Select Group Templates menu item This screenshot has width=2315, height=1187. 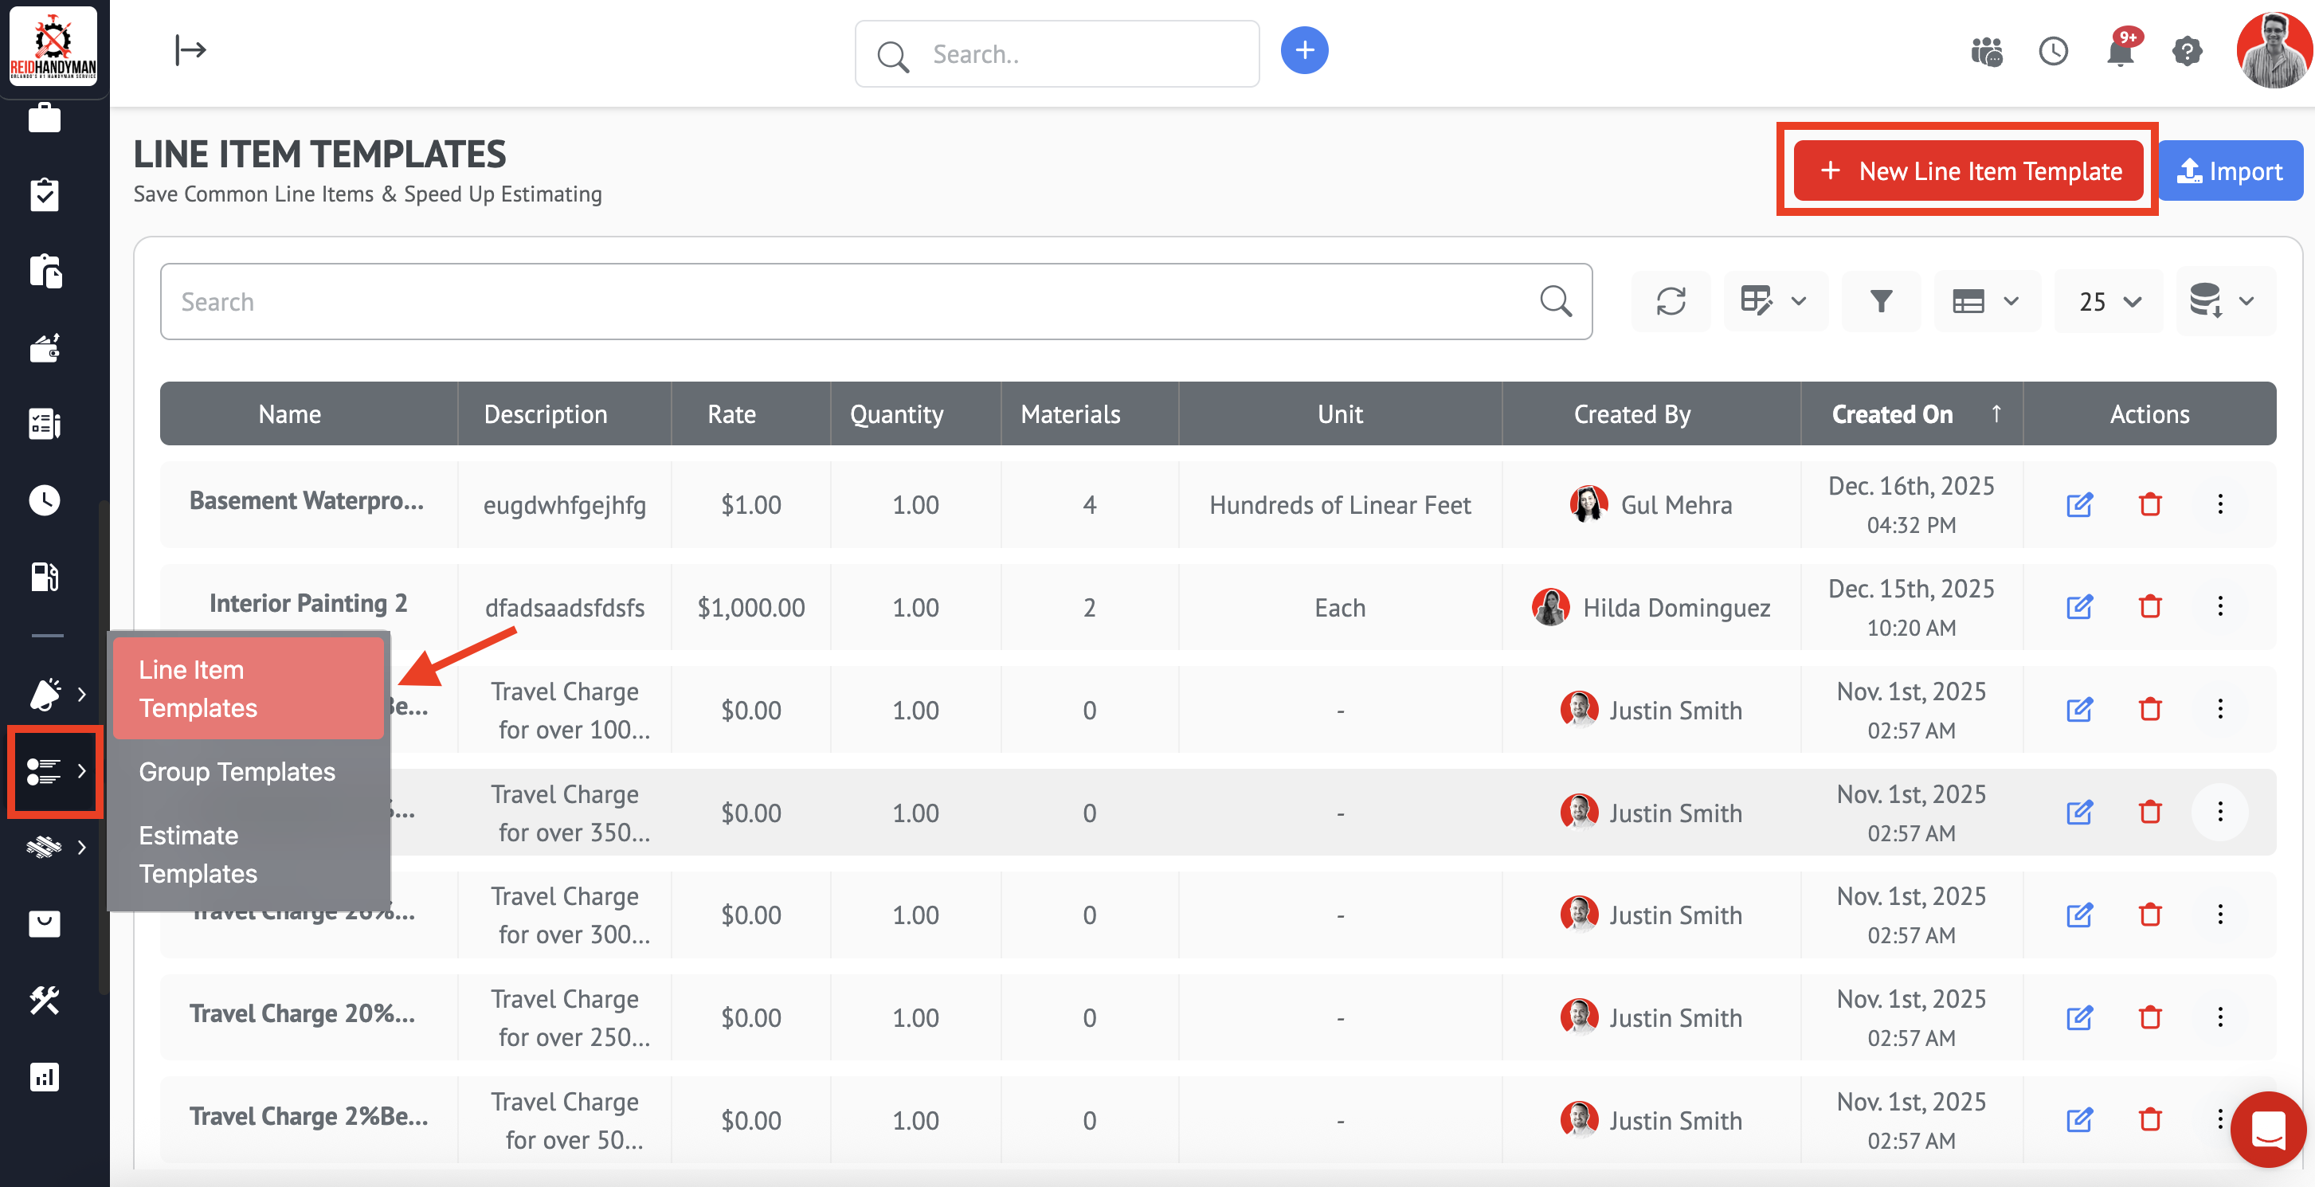(x=237, y=772)
